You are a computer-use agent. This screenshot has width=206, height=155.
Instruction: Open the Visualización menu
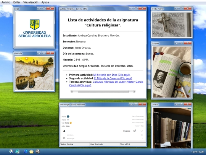(x=31, y=2)
